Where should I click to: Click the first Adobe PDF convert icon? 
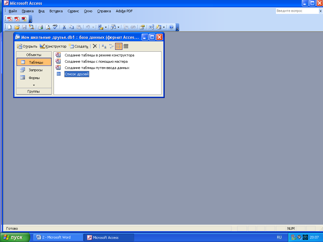point(10,19)
